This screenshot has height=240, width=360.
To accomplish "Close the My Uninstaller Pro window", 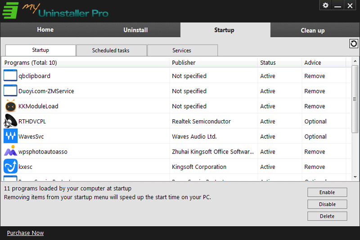I will [x=350, y=5].
